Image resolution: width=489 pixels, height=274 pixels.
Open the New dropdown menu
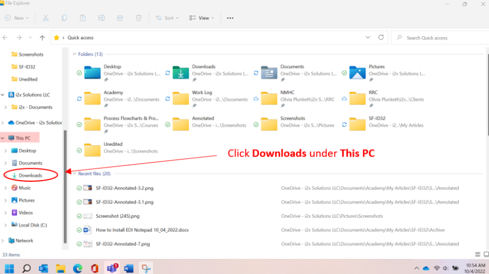[17, 18]
